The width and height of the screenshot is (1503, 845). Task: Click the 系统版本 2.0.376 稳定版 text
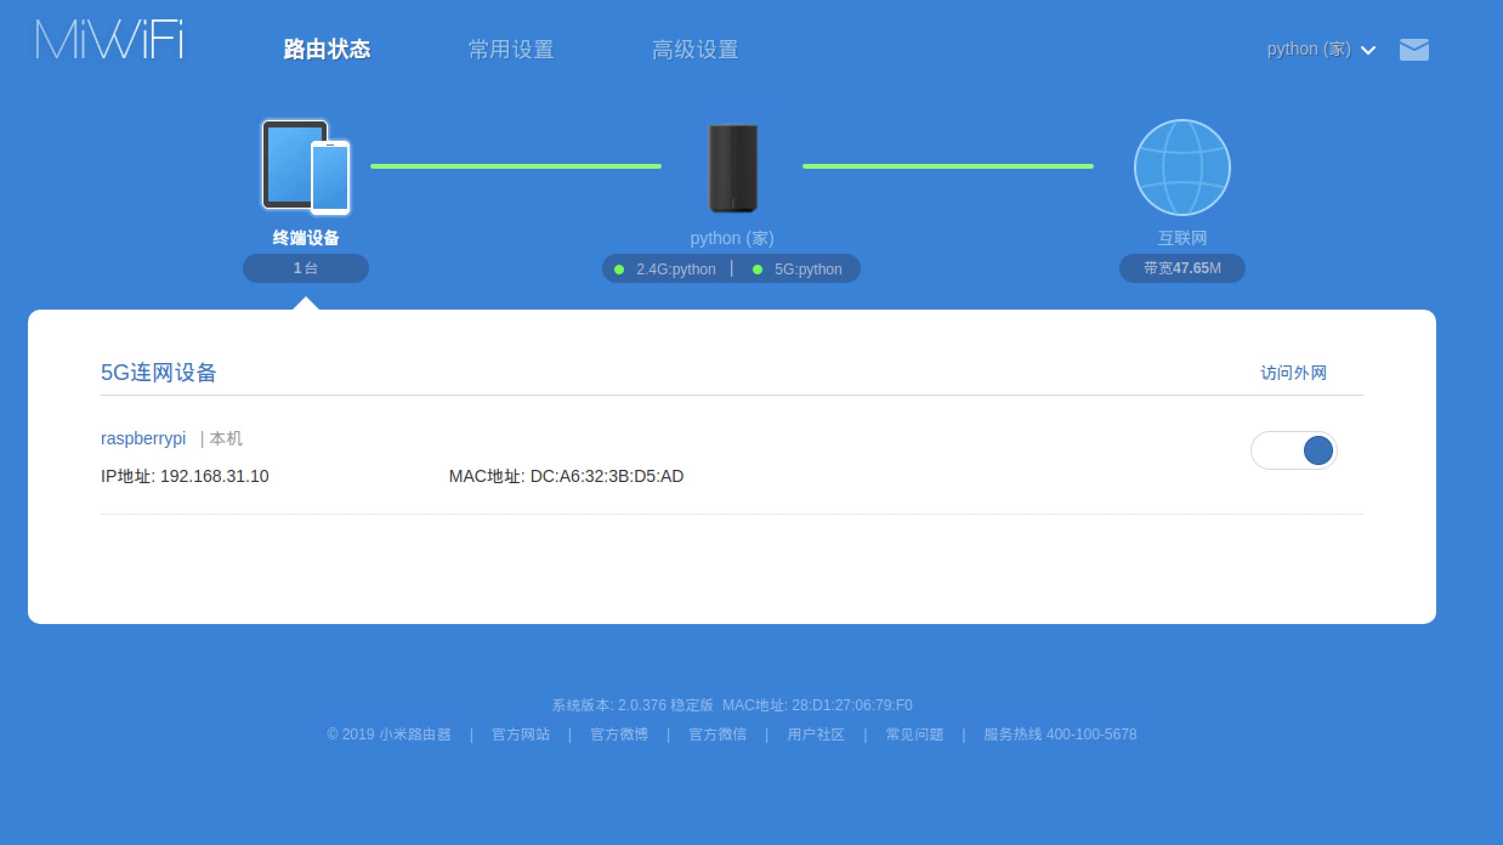tap(633, 705)
